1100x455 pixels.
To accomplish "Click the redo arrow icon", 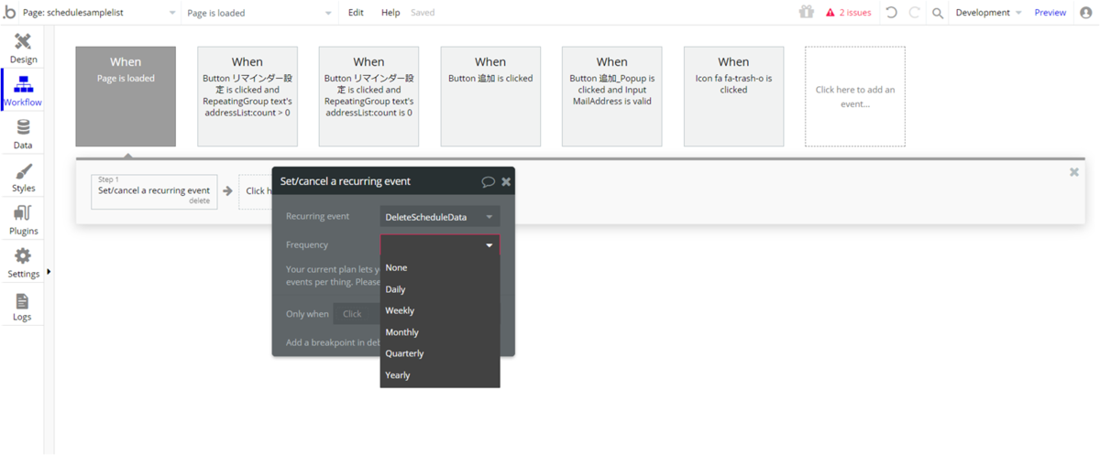I will pos(915,13).
